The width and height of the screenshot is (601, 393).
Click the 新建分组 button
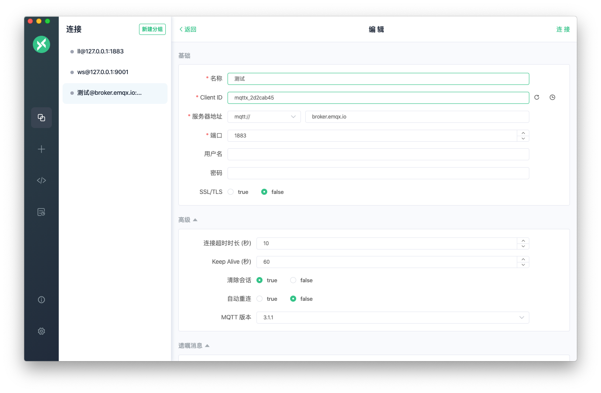click(152, 29)
